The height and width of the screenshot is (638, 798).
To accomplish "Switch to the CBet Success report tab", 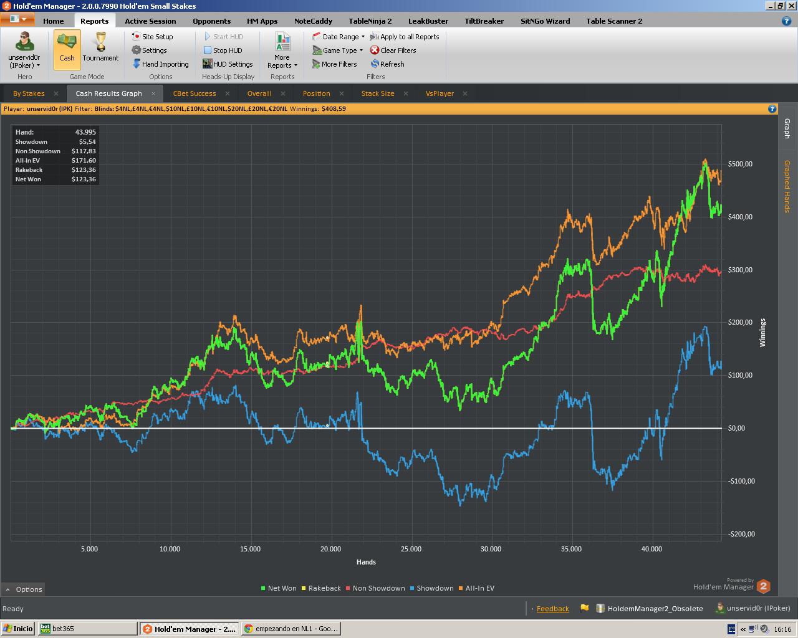I will [x=195, y=93].
